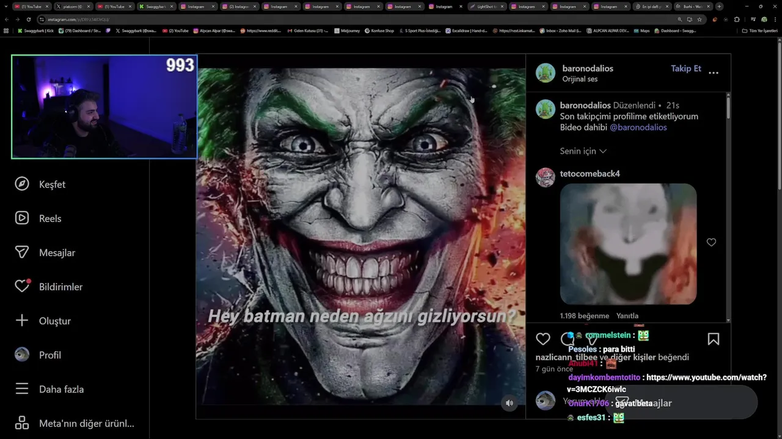This screenshot has height=439, width=782.
Task: Click the Orijinal ses audio link
Action: point(580,79)
